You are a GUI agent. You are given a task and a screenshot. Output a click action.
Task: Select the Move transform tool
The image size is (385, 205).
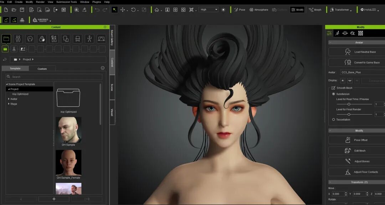(123, 10)
